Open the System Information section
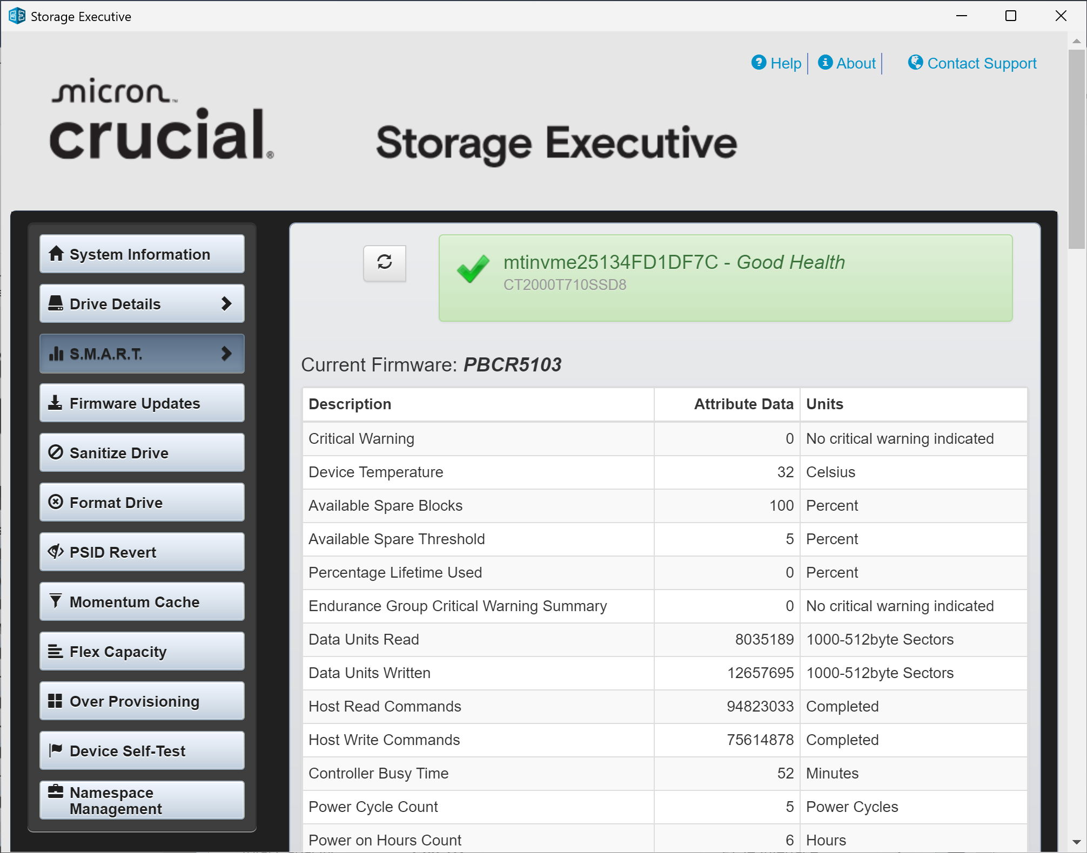Viewport: 1087px width, 853px height. coord(142,254)
